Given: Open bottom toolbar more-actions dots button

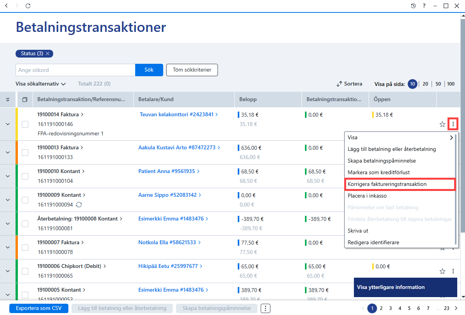Looking at the screenshot, I should point(265,308).
